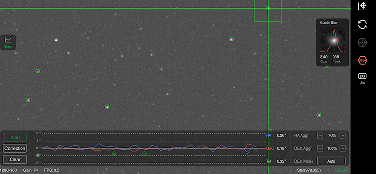The width and height of the screenshot is (376, 174).
Task: Click the RA 70% aggressiveness value
Action: click(x=332, y=135)
